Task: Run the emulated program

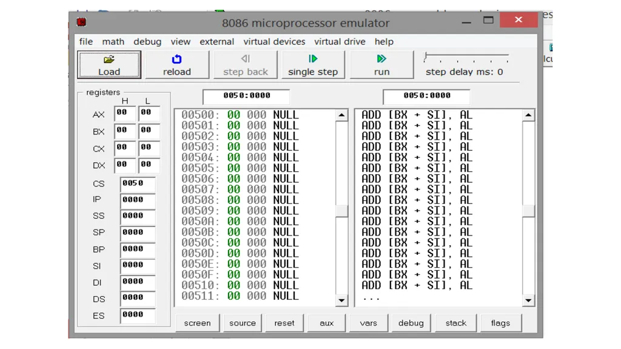Action: coord(381,65)
